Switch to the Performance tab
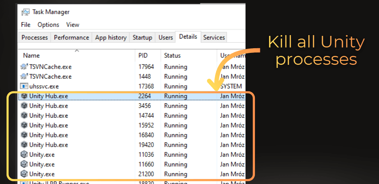 point(71,38)
